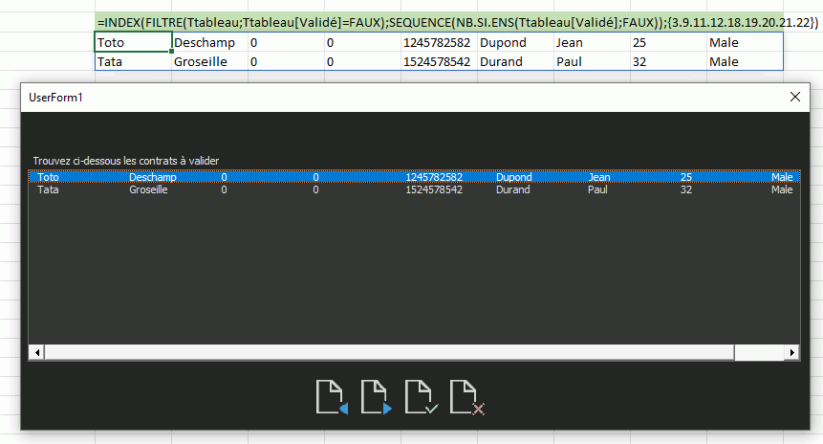Click Jean in the listbox
The width and height of the screenshot is (823, 444).
click(x=599, y=177)
